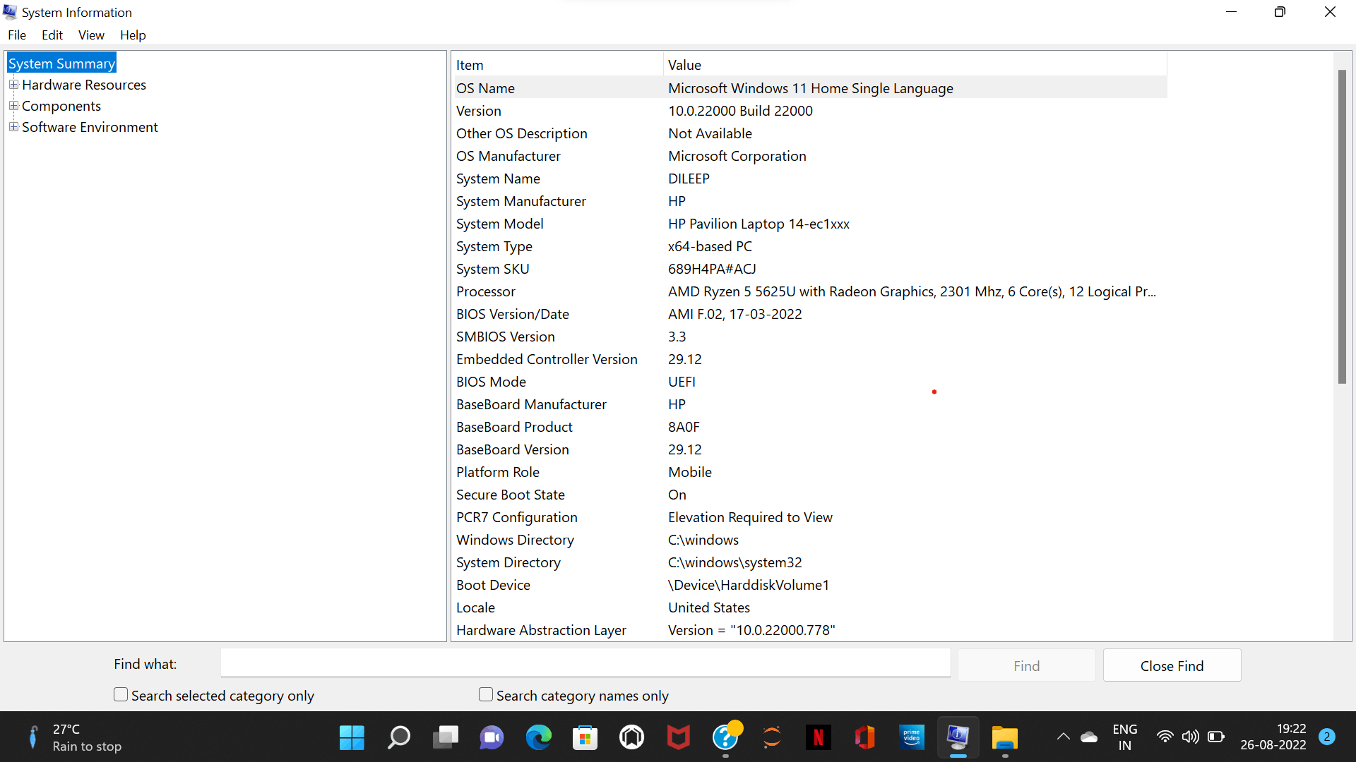The height and width of the screenshot is (762, 1356).
Task: Expand the Hardware Resources tree node
Action: (13, 85)
